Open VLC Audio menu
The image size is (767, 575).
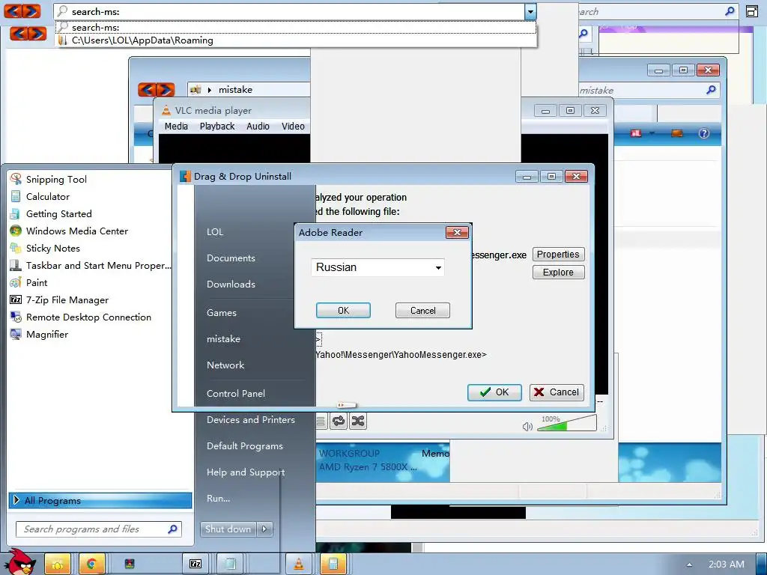pos(258,126)
